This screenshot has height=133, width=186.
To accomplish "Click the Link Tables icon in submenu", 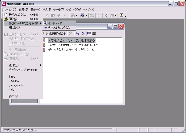I will coord(45,28).
